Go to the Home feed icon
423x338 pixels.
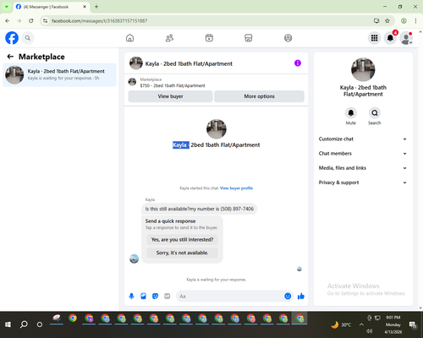tap(129, 38)
